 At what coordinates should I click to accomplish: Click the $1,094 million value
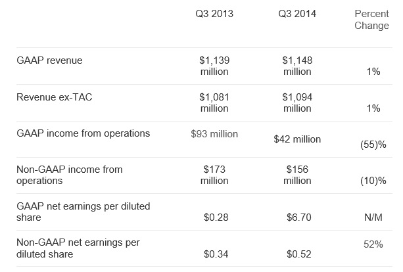pos(297,102)
